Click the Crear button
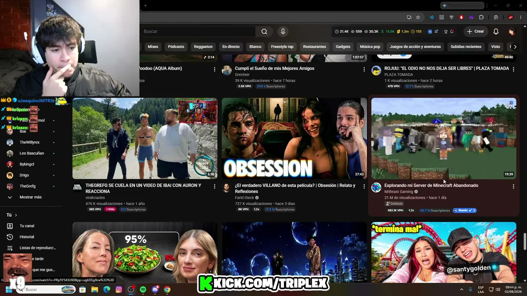527x296 pixels. pos(476,32)
